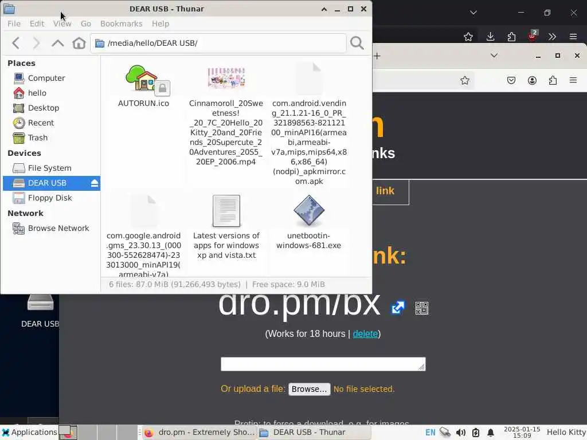Open the dro.pm/bx short link arrow icon
Image resolution: width=587 pixels, height=440 pixels.
click(x=398, y=308)
